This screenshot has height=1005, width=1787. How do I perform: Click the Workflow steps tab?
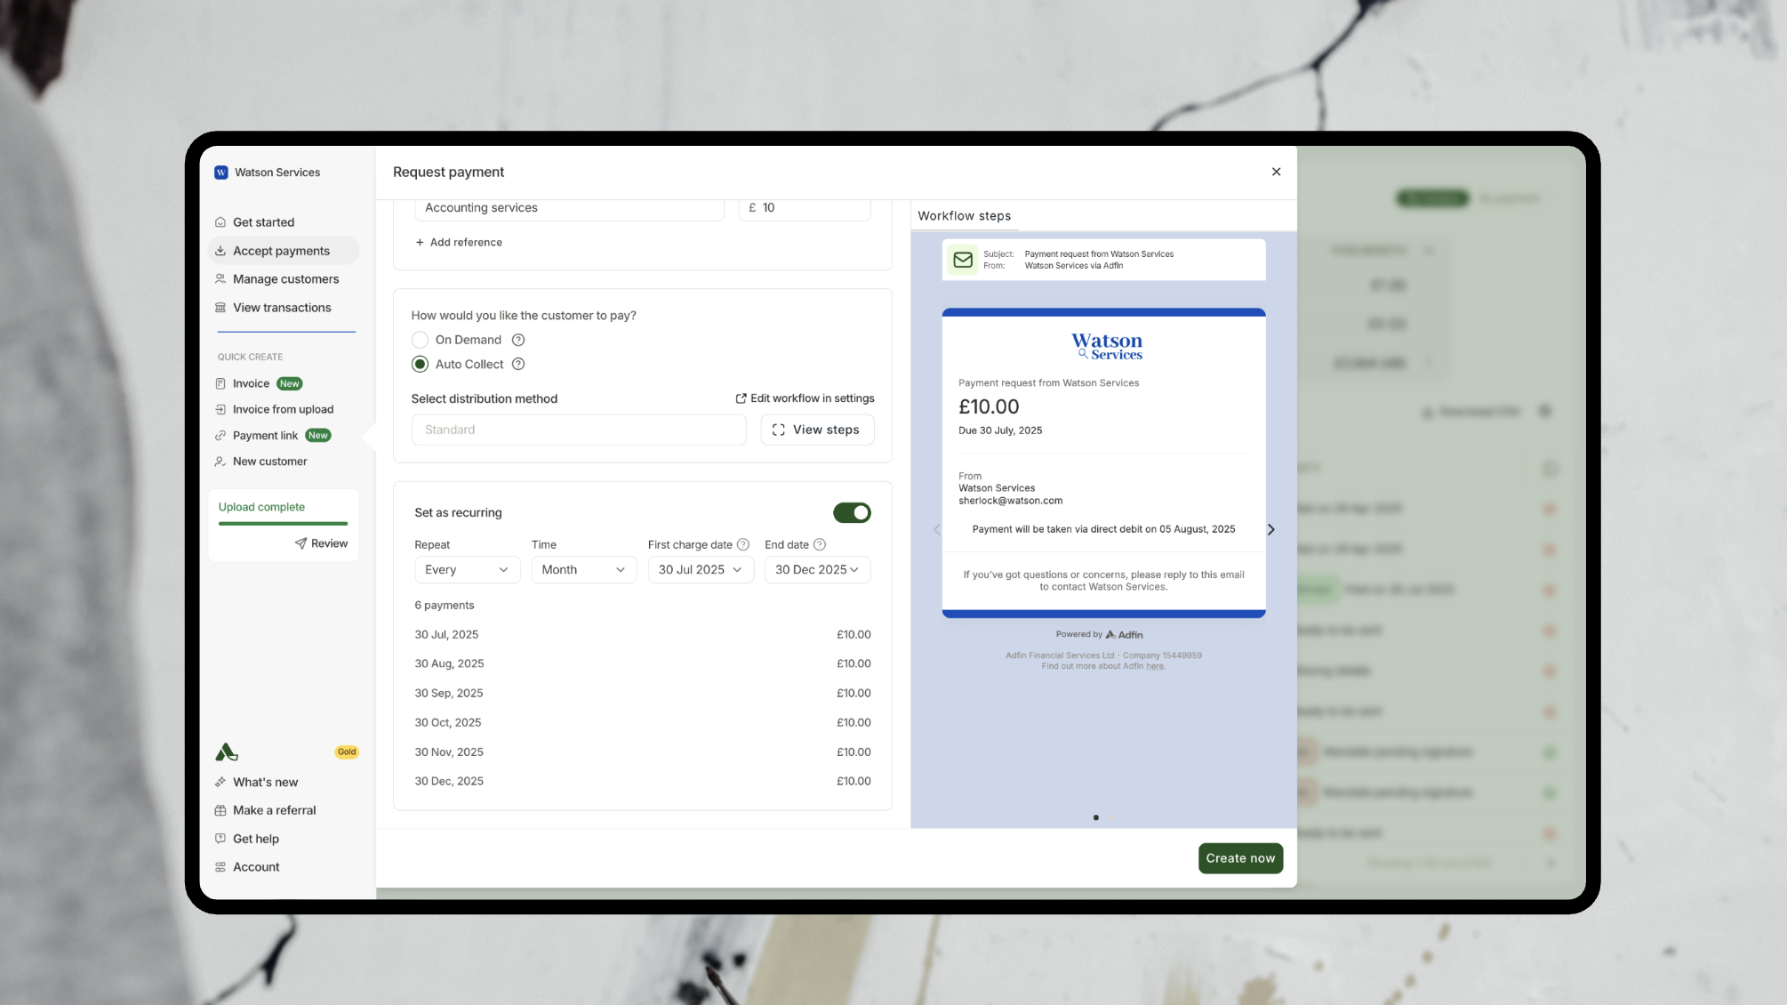pyautogui.click(x=965, y=216)
